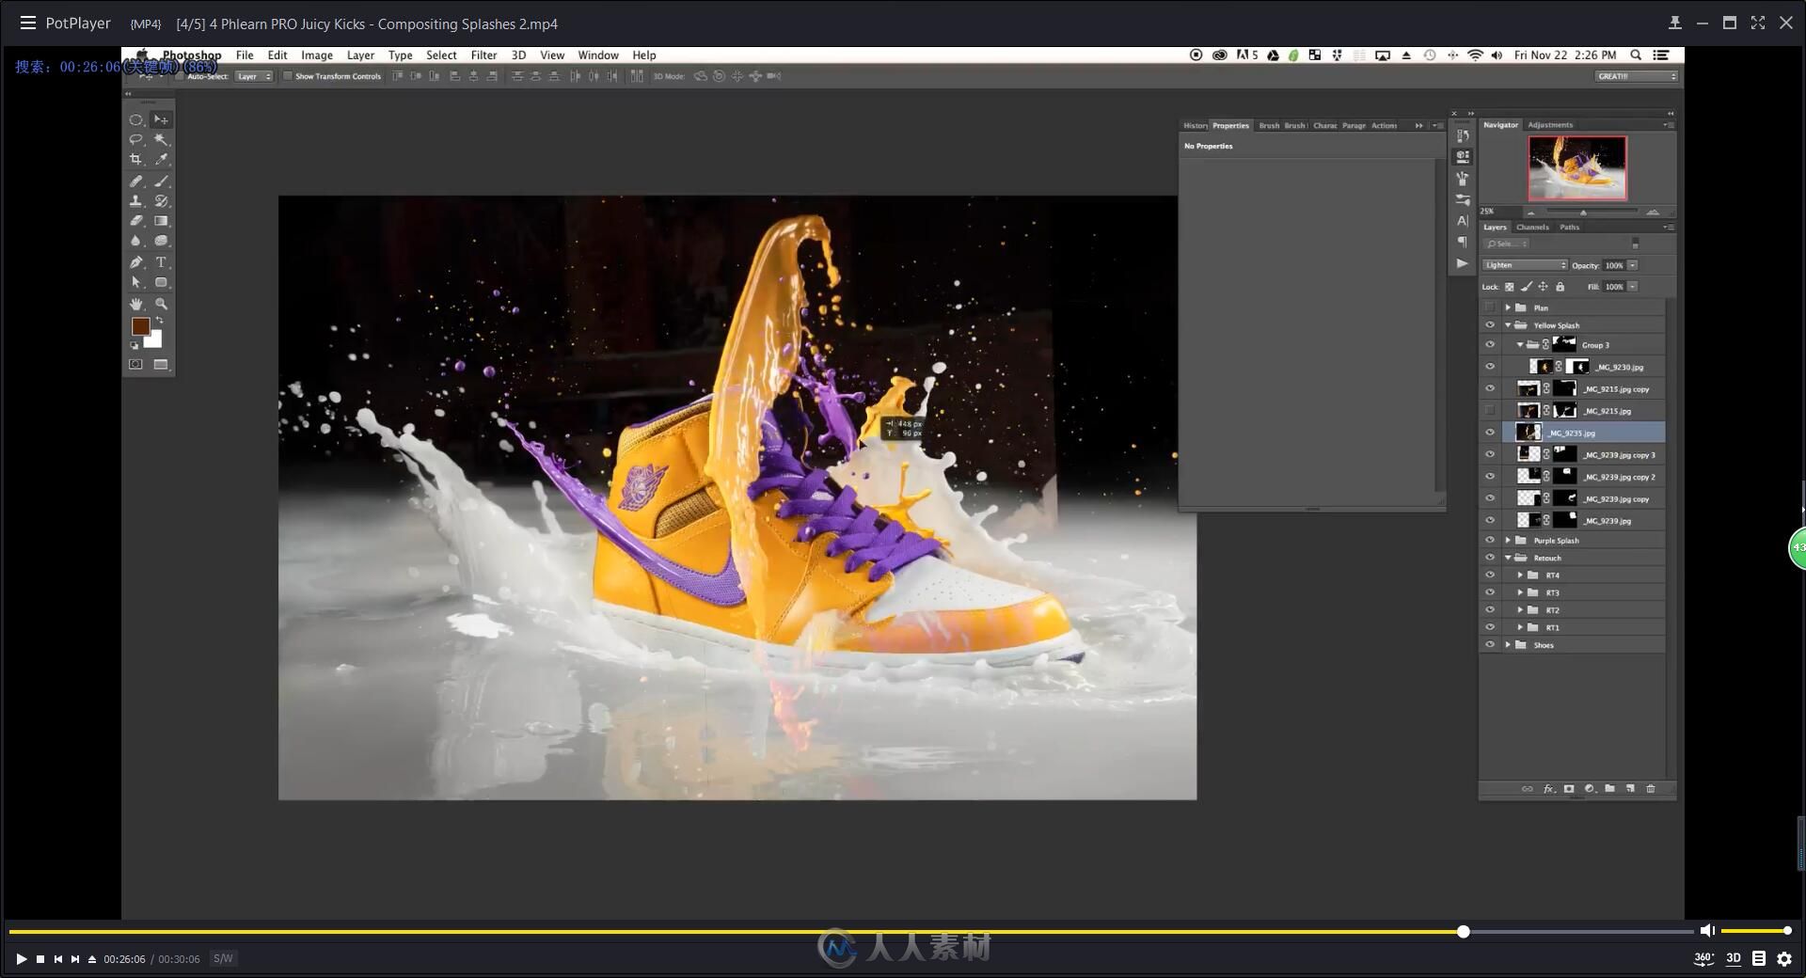Click the delete layer trash icon

coord(1651,789)
